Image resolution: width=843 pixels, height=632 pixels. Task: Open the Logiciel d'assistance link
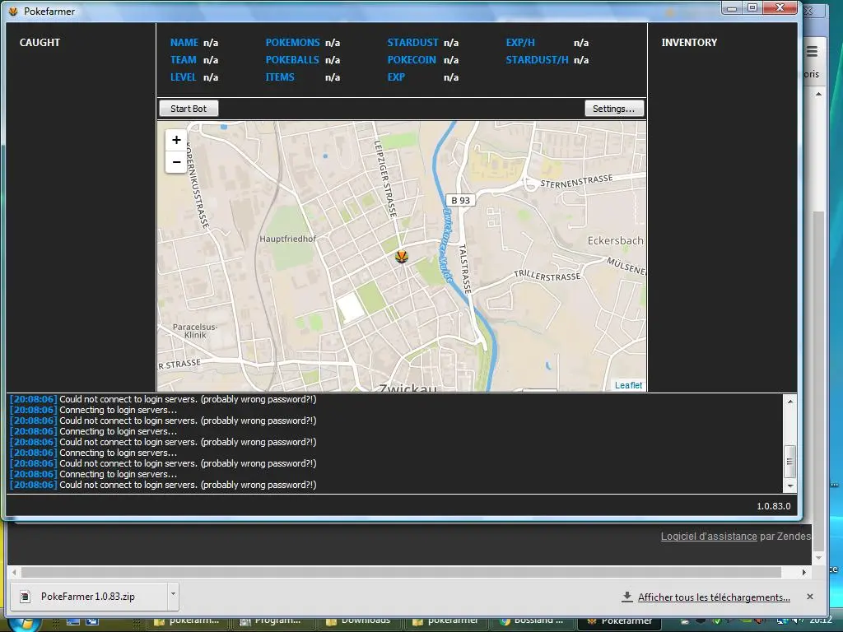[x=709, y=537]
